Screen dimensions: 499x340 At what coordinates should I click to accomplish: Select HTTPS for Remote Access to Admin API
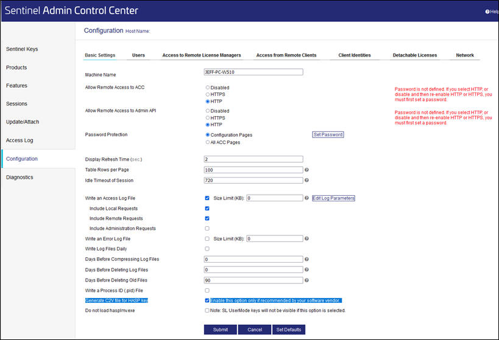click(x=208, y=118)
